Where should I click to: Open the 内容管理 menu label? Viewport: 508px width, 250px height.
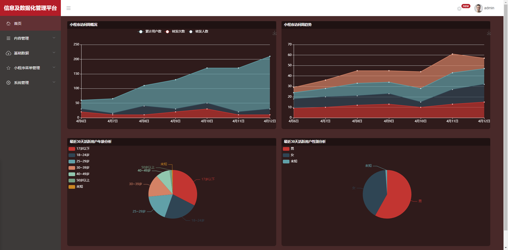21,38
